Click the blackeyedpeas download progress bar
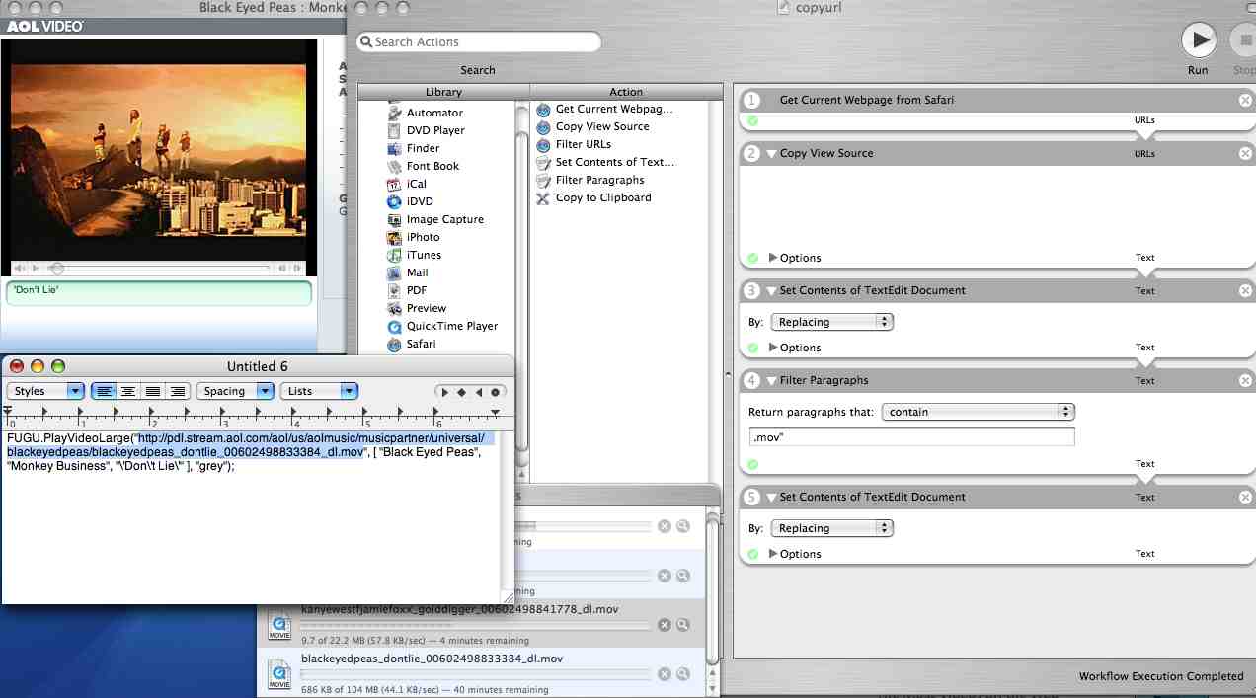This screenshot has width=1256, height=698. point(475,674)
